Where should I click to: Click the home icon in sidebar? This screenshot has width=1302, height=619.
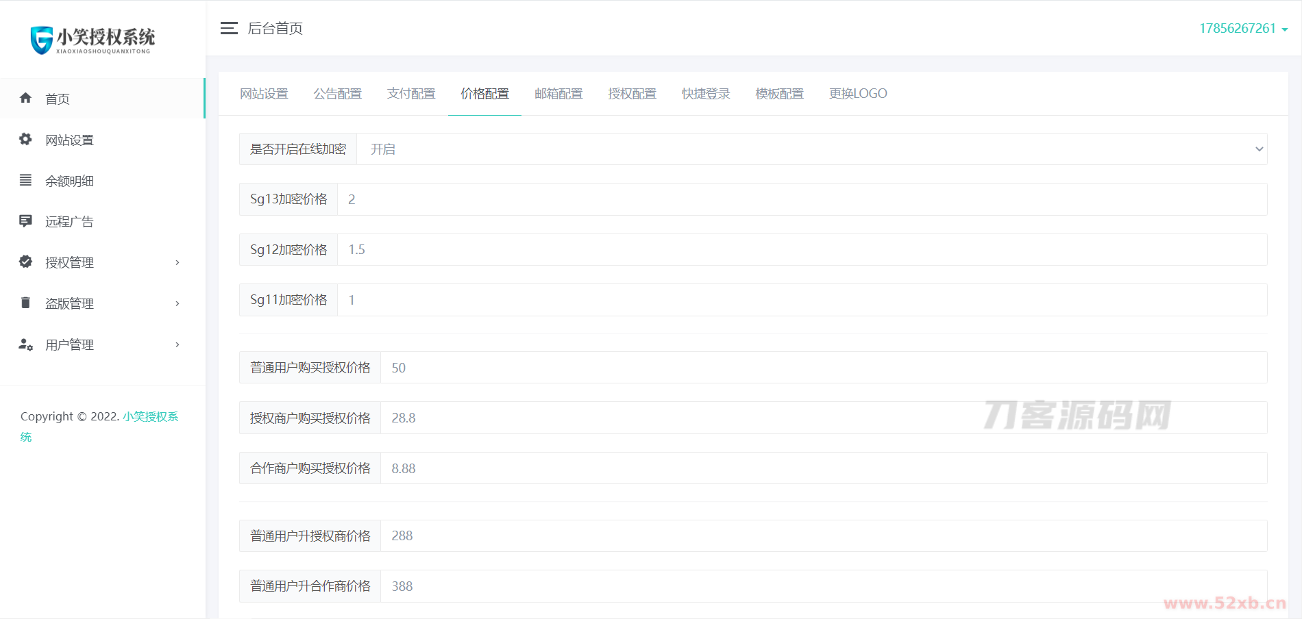[x=26, y=98]
